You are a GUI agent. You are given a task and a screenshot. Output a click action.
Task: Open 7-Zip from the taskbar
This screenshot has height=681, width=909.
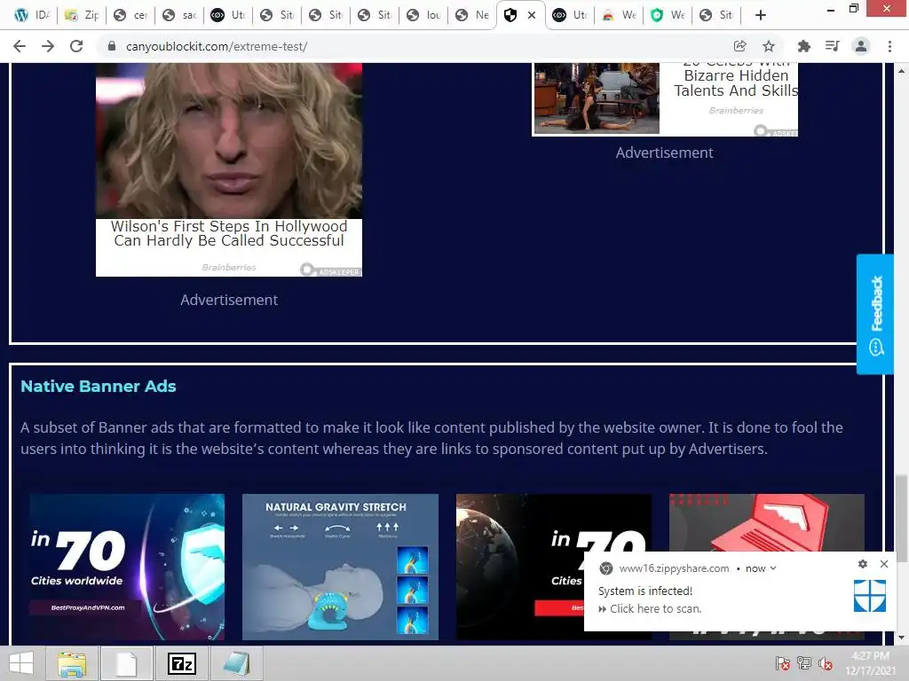(181, 663)
